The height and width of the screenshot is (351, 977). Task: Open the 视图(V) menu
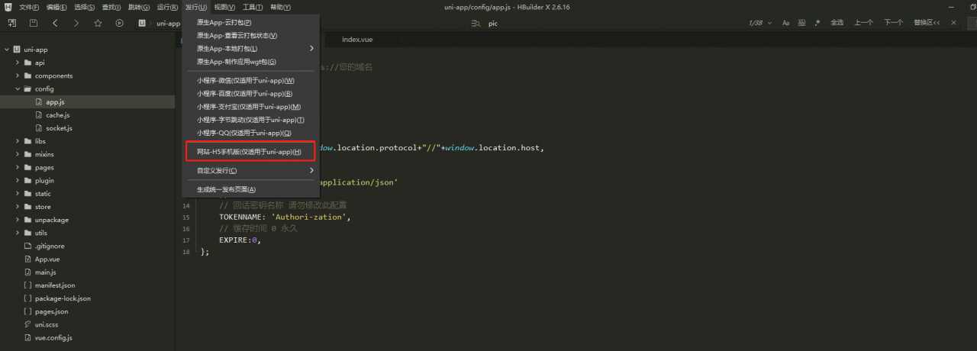click(x=224, y=7)
